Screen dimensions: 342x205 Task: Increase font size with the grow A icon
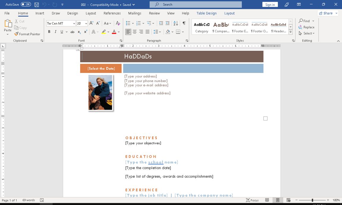[x=92, y=23]
